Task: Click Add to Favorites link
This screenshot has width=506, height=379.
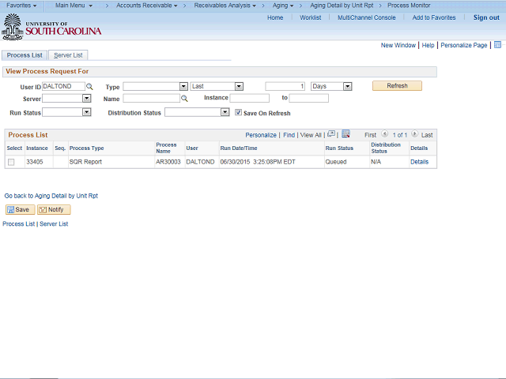Action: coord(434,17)
